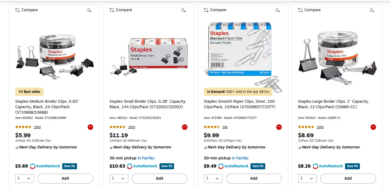The image size is (390, 189).
Task: Click the add-to-list icon on Medium Binder Clips card
Action: (89, 10)
